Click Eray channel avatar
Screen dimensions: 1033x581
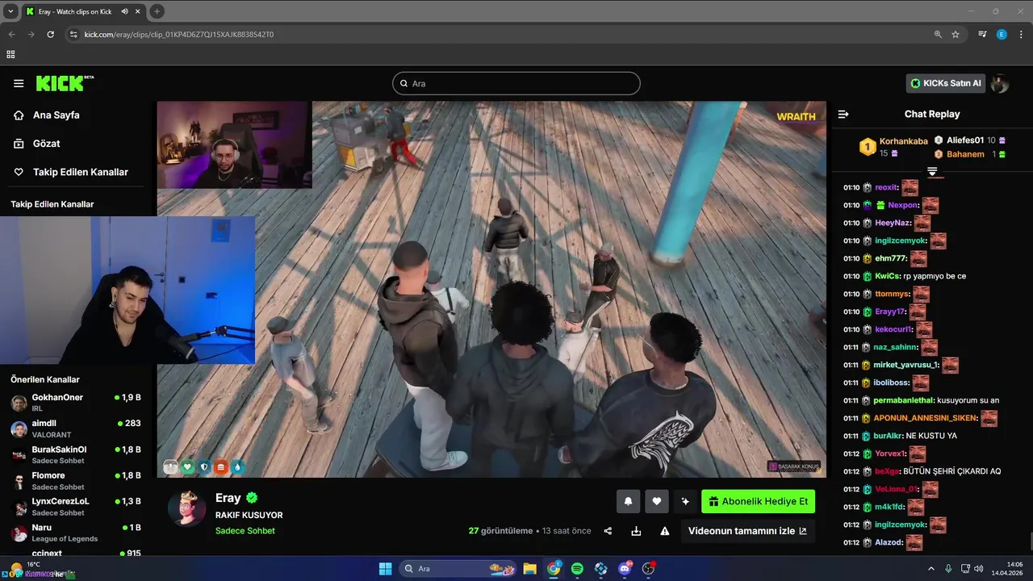186,508
